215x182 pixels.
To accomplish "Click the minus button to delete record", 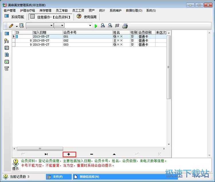I will pyautogui.click(x=91, y=154).
